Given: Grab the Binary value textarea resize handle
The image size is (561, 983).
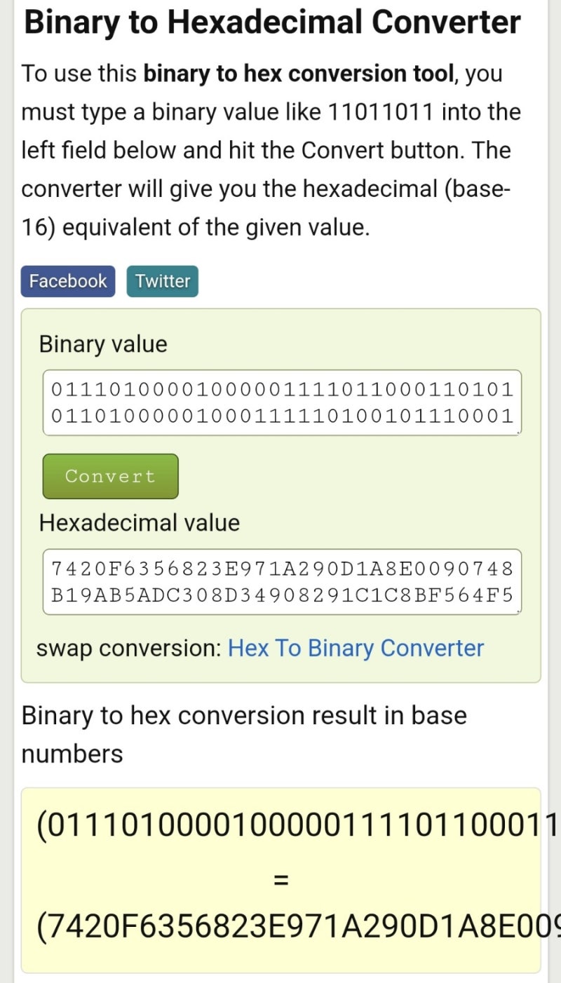Looking at the screenshot, I should click(x=517, y=431).
